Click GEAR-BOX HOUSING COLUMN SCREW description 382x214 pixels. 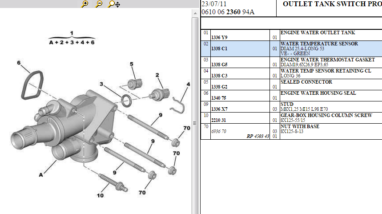[x=326, y=115]
